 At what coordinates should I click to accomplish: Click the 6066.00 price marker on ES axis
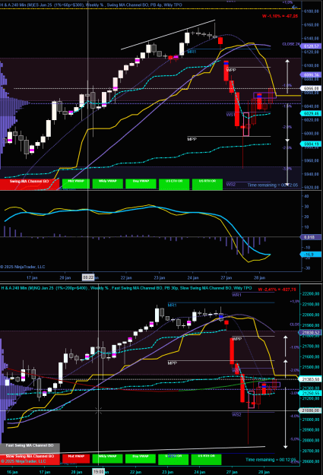click(x=311, y=88)
